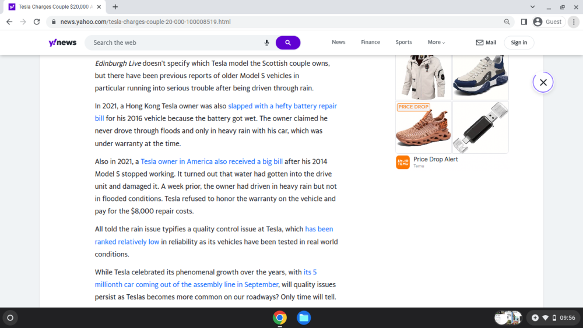Open the Price Drop Alert ad title
Screen dimensions: 583x328
pyautogui.click(x=436, y=159)
